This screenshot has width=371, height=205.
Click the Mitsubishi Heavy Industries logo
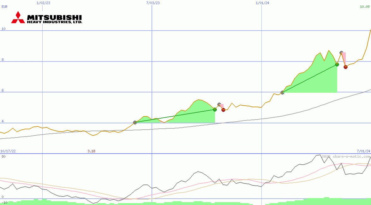pos(46,18)
